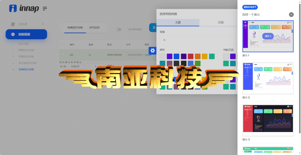301x155 pixels.
Task: Expand the 仪表盘 menu arrow
Action: [x=43, y=24]
